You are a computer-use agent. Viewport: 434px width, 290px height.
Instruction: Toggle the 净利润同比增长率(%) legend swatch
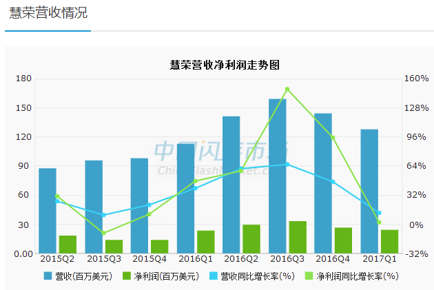coord(309,276)
